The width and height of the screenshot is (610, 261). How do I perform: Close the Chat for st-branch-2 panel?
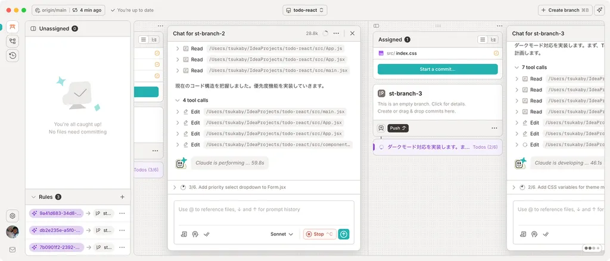coord(352,34)
